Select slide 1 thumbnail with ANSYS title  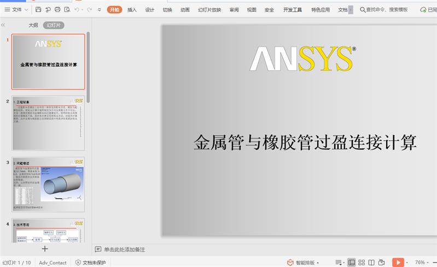[x=48, y=62]
